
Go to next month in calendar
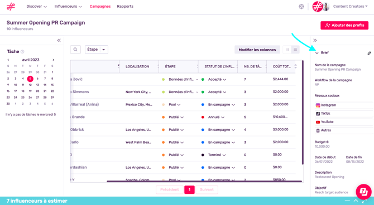[53, 60]
